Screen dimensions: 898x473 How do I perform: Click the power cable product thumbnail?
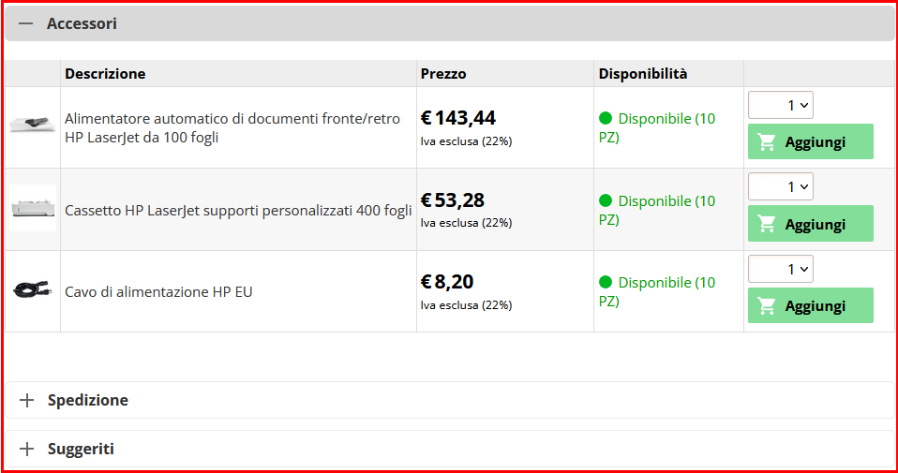coord(32,288)
